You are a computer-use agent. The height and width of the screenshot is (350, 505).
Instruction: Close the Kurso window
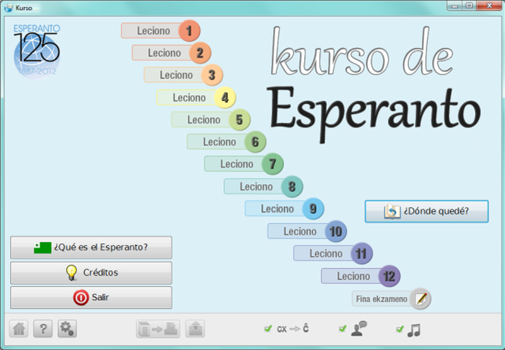[489, 6]
